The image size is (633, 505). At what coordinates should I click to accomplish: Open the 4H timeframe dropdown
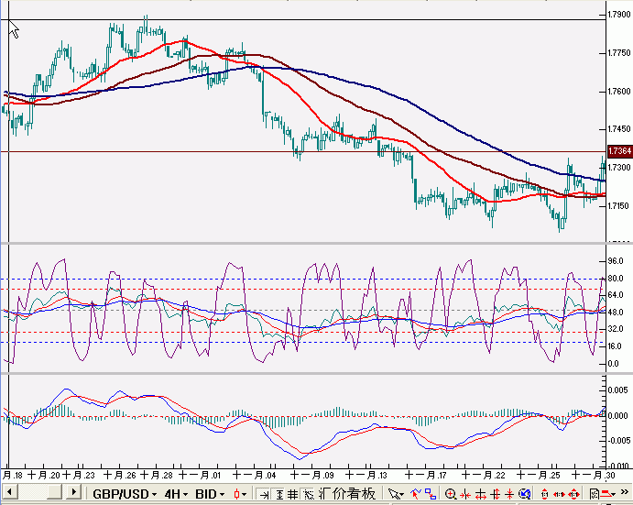176,494
